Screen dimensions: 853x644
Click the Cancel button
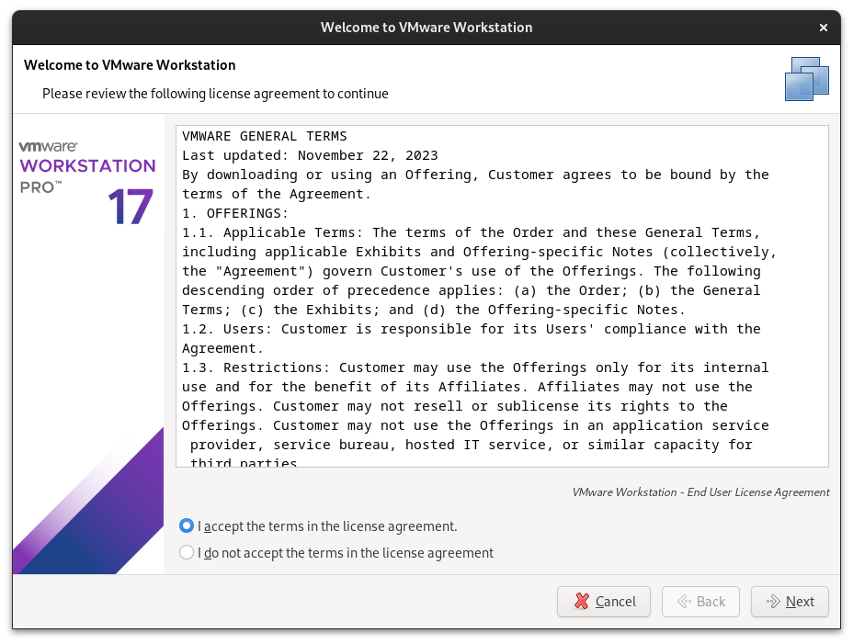[603, 602]
